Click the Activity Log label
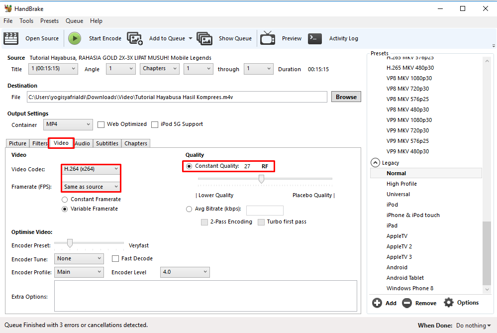 point(344,38)
